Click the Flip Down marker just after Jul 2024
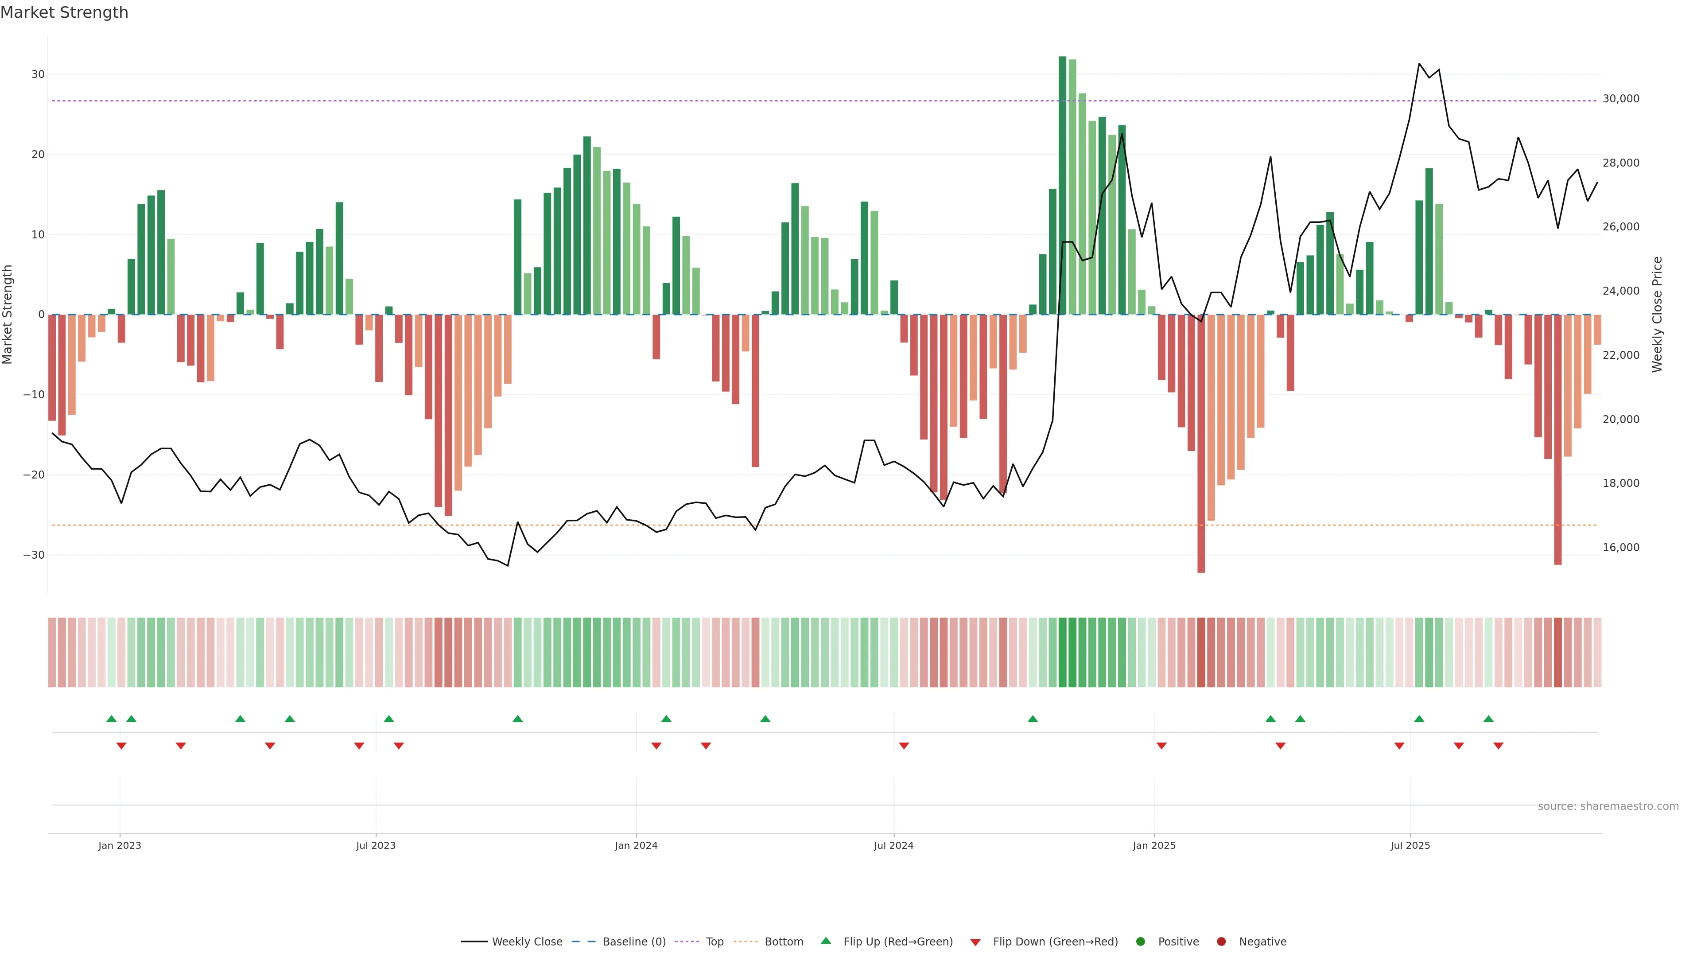The height and width of the screenshot is (957, 1701). point(904,746)
